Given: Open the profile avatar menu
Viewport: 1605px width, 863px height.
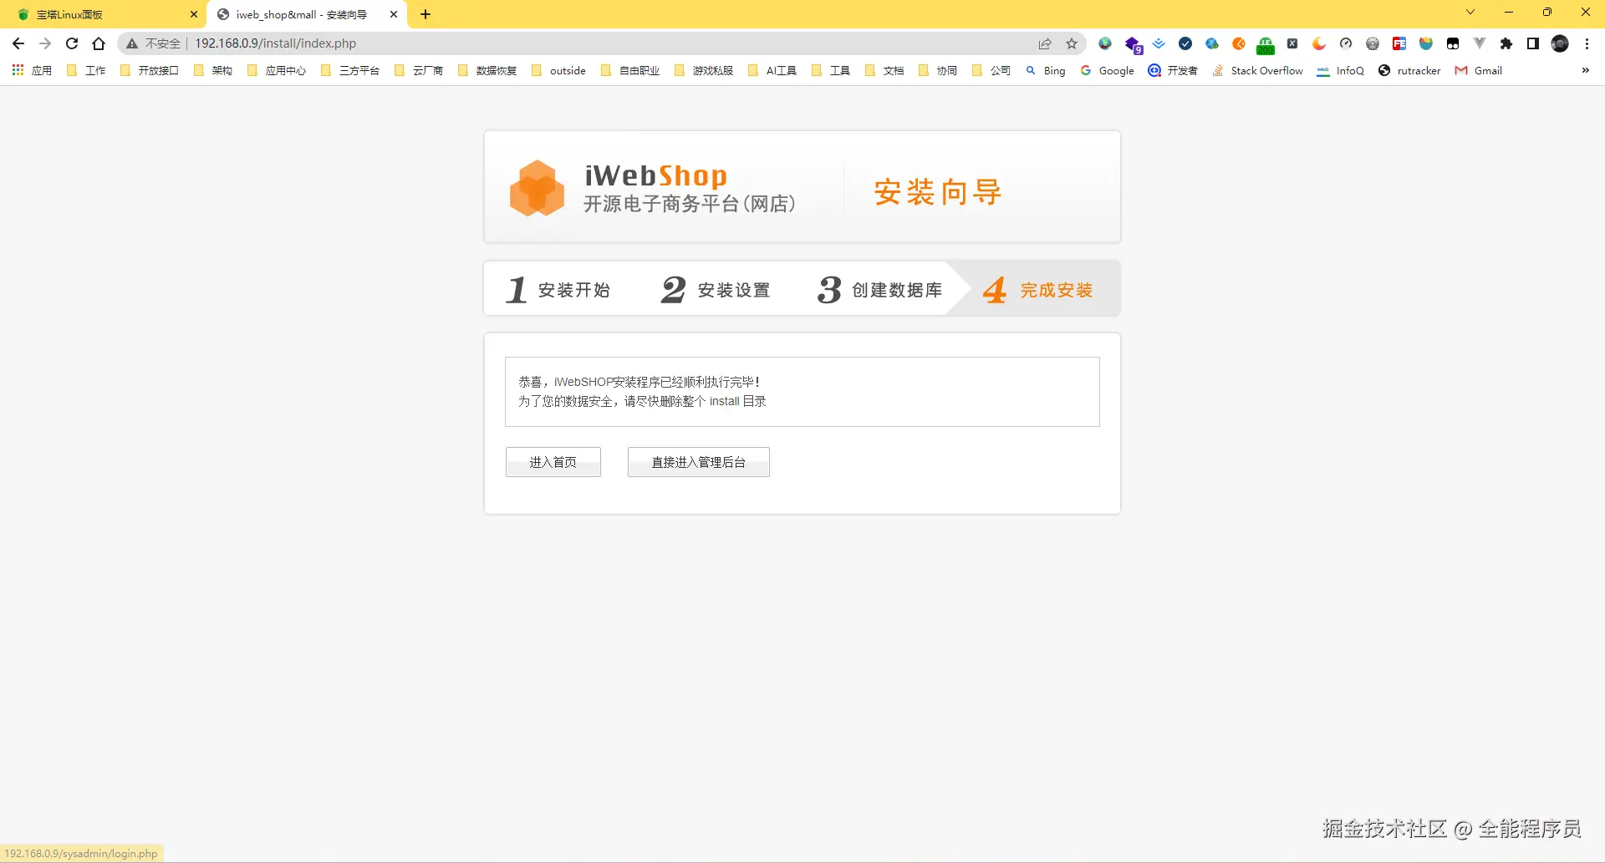Looking at the screenshot, I should (x=1560, y=43).
